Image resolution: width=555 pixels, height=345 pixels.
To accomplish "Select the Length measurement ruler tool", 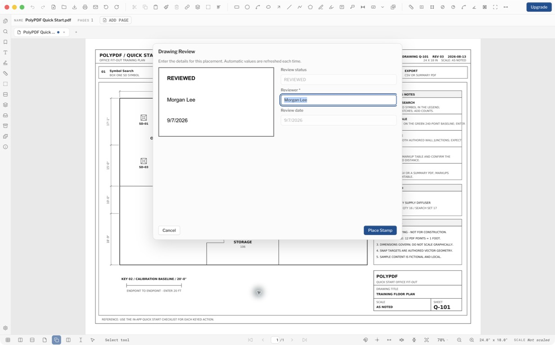I will (411, 7).
